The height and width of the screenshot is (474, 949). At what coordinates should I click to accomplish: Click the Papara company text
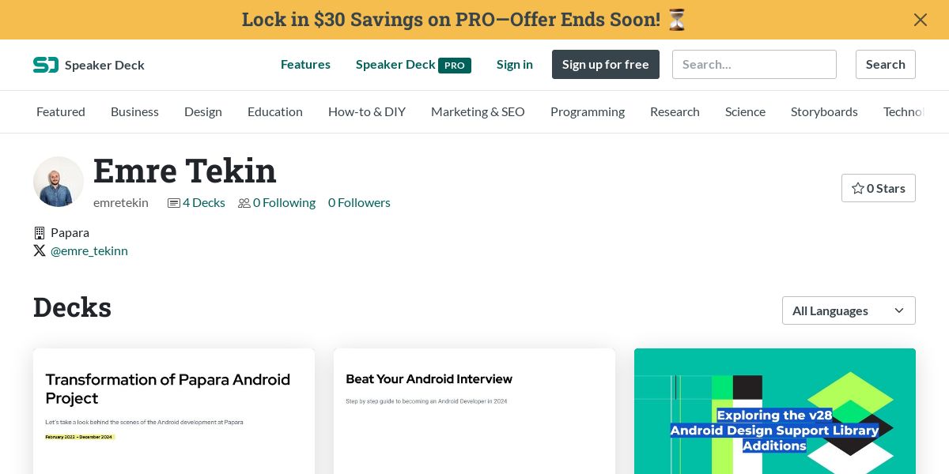click(70, 233)
